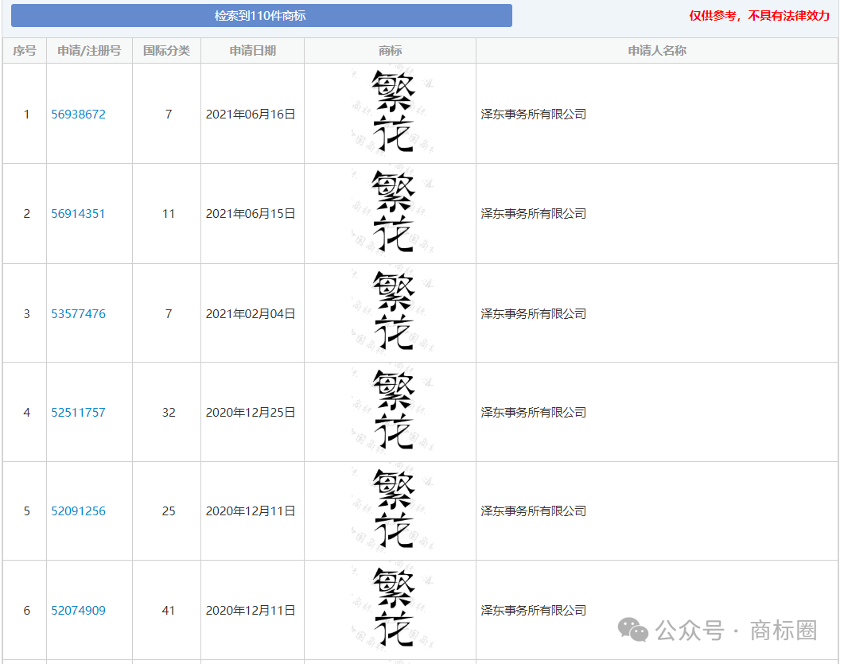Open application number 53577476 link
The image size is (844, 664).
(x=78, y=314)
